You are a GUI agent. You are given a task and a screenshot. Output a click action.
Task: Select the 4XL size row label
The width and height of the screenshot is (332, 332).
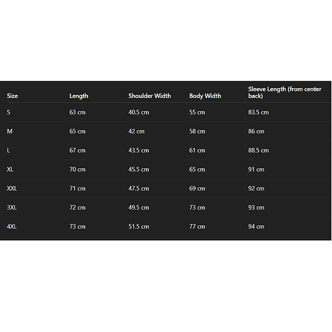pos(11,227)
